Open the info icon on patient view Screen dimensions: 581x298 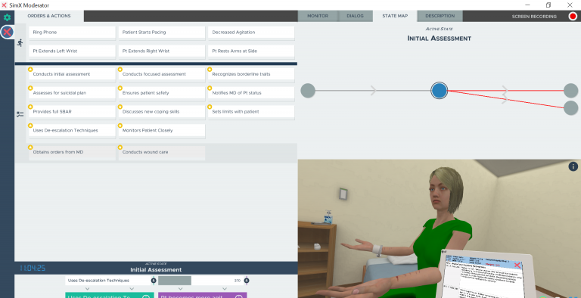(x=573, y=166)
